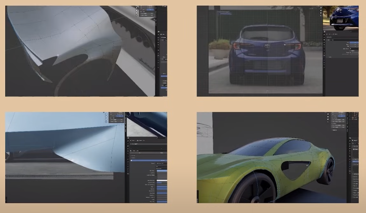Click pan hand gizmo in yellow-green car viewport
The width and height of the screenshot is (366, 213).
[328, 117]
